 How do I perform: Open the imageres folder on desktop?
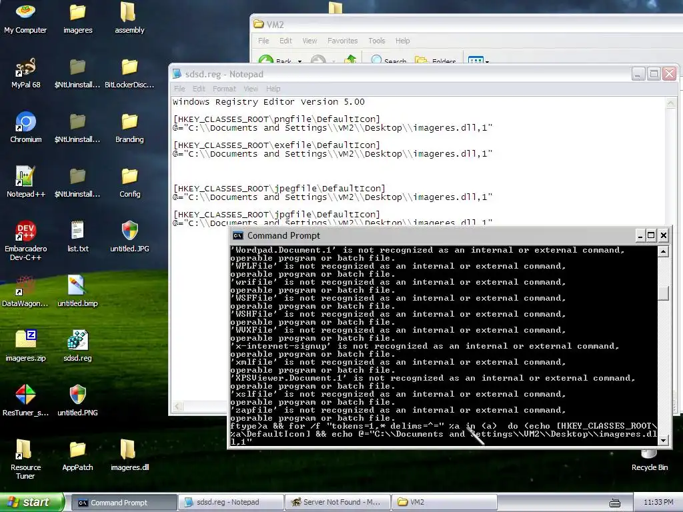point(77,17)
